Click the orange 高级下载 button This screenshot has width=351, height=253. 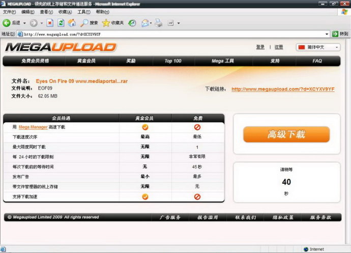pyautogui.click(x=286, y=134)
